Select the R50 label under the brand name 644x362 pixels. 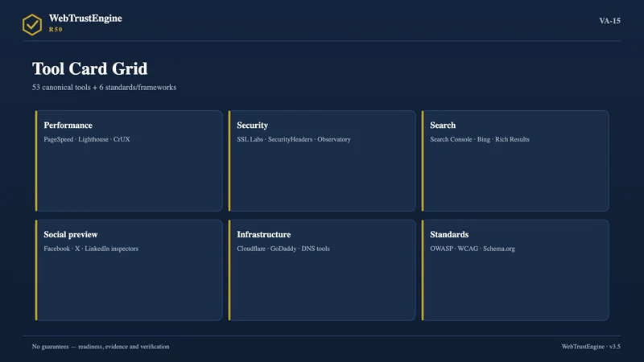[56, 30]
